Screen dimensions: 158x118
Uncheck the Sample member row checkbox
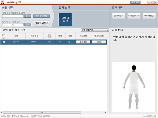(x=4, y=42)
